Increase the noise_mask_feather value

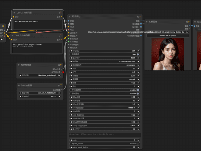pyautogui.click(x=138, y=147)
